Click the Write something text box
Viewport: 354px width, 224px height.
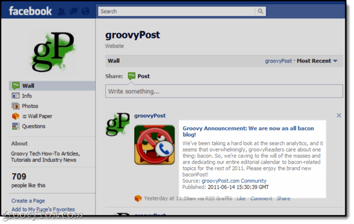pyautogui.click(x=224, y=91)
